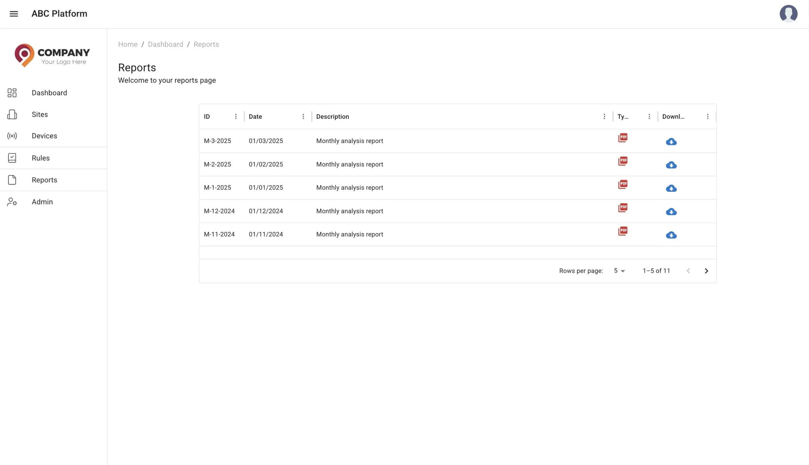
Task: Click the Rules checklist icon in sidebar
Action: tap(12, 158)
